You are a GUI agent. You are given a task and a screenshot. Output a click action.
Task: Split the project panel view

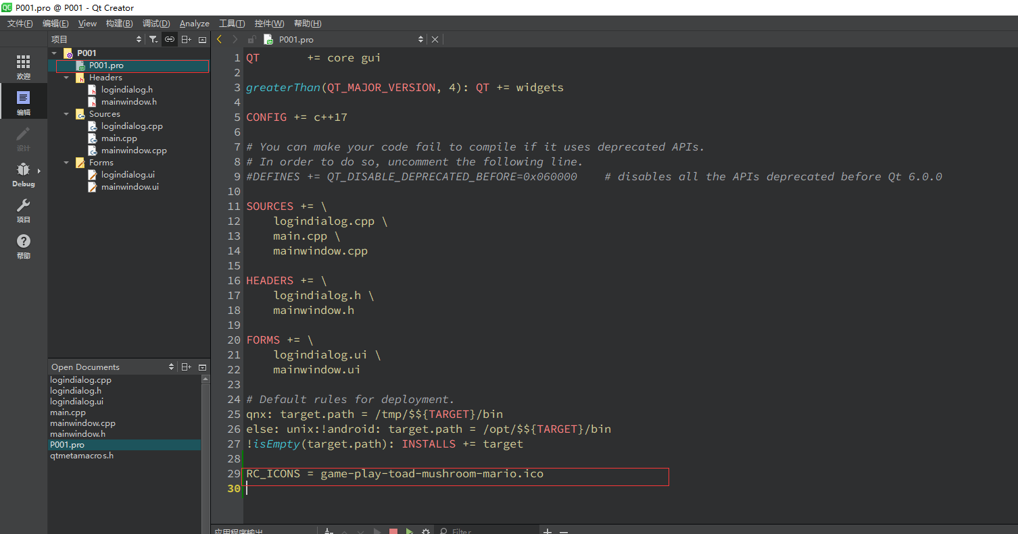pos(187,39)
